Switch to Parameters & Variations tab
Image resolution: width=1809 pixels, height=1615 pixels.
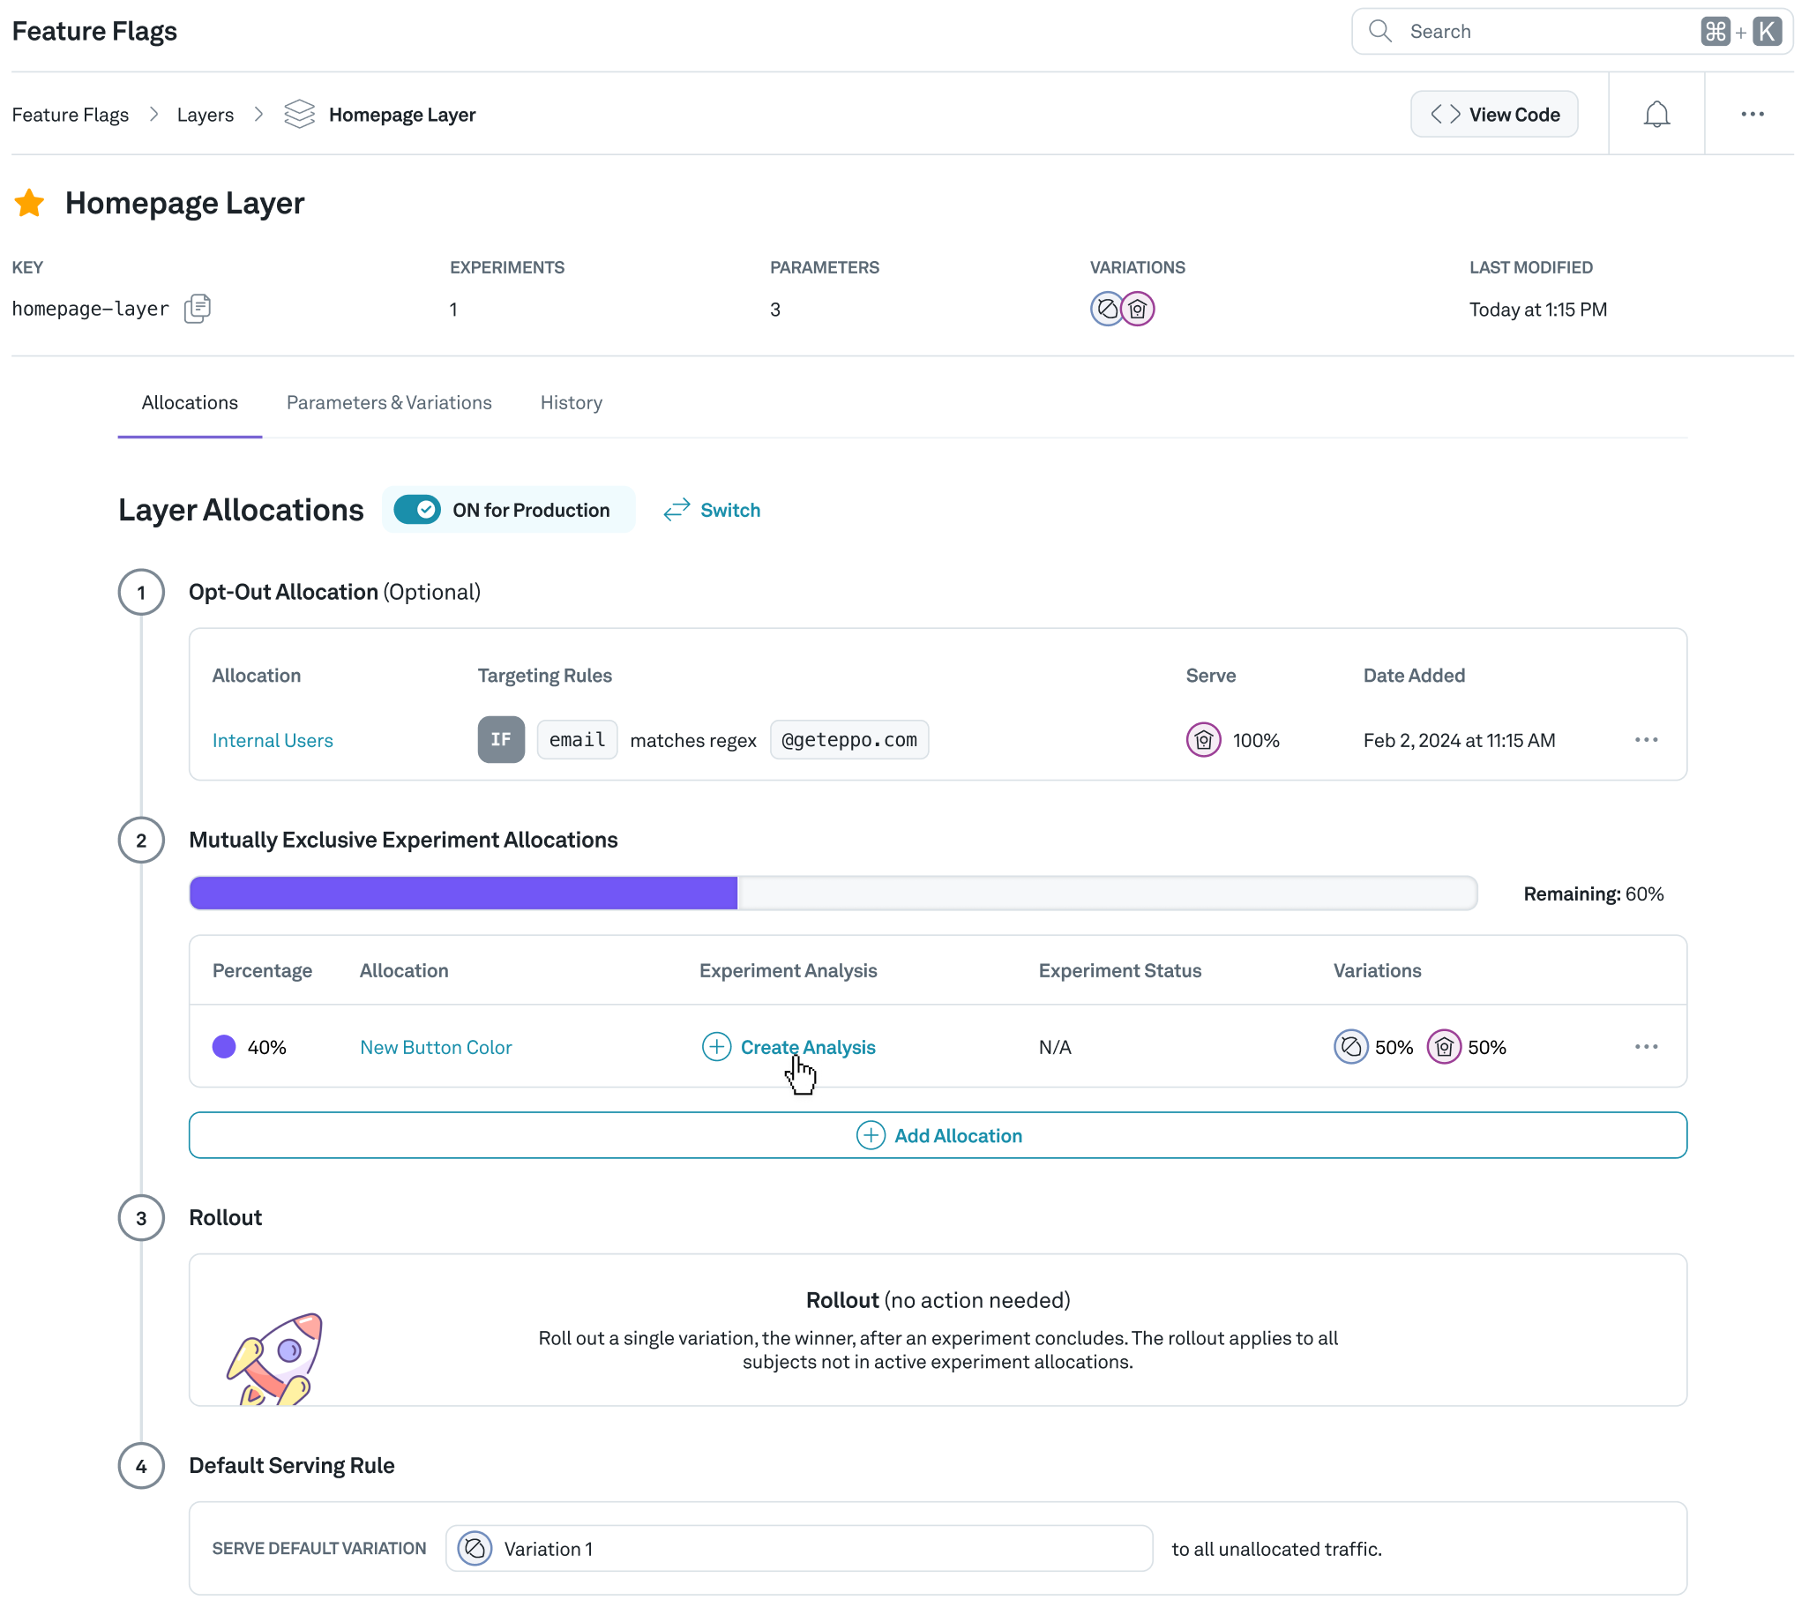coord(389,403)
